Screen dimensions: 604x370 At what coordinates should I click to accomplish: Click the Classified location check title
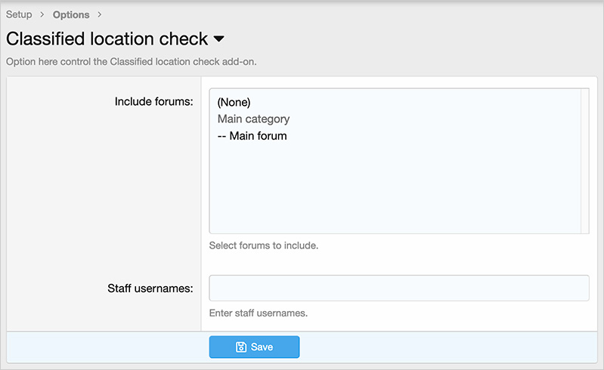(x=107, y=39)
